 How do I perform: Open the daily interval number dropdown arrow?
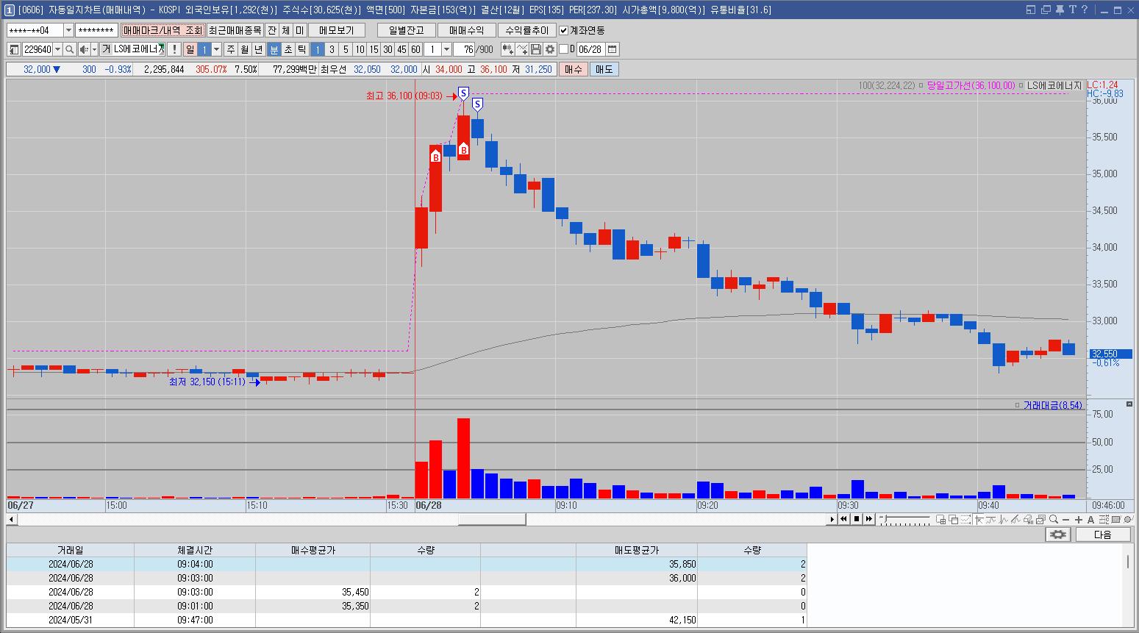pos(216,49)
